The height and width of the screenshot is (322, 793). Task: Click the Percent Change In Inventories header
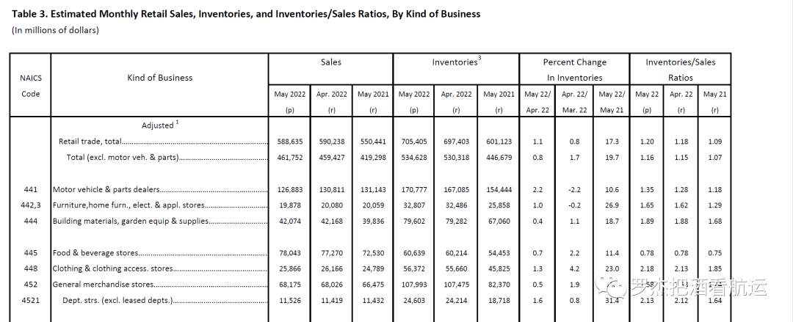[574, 70]
